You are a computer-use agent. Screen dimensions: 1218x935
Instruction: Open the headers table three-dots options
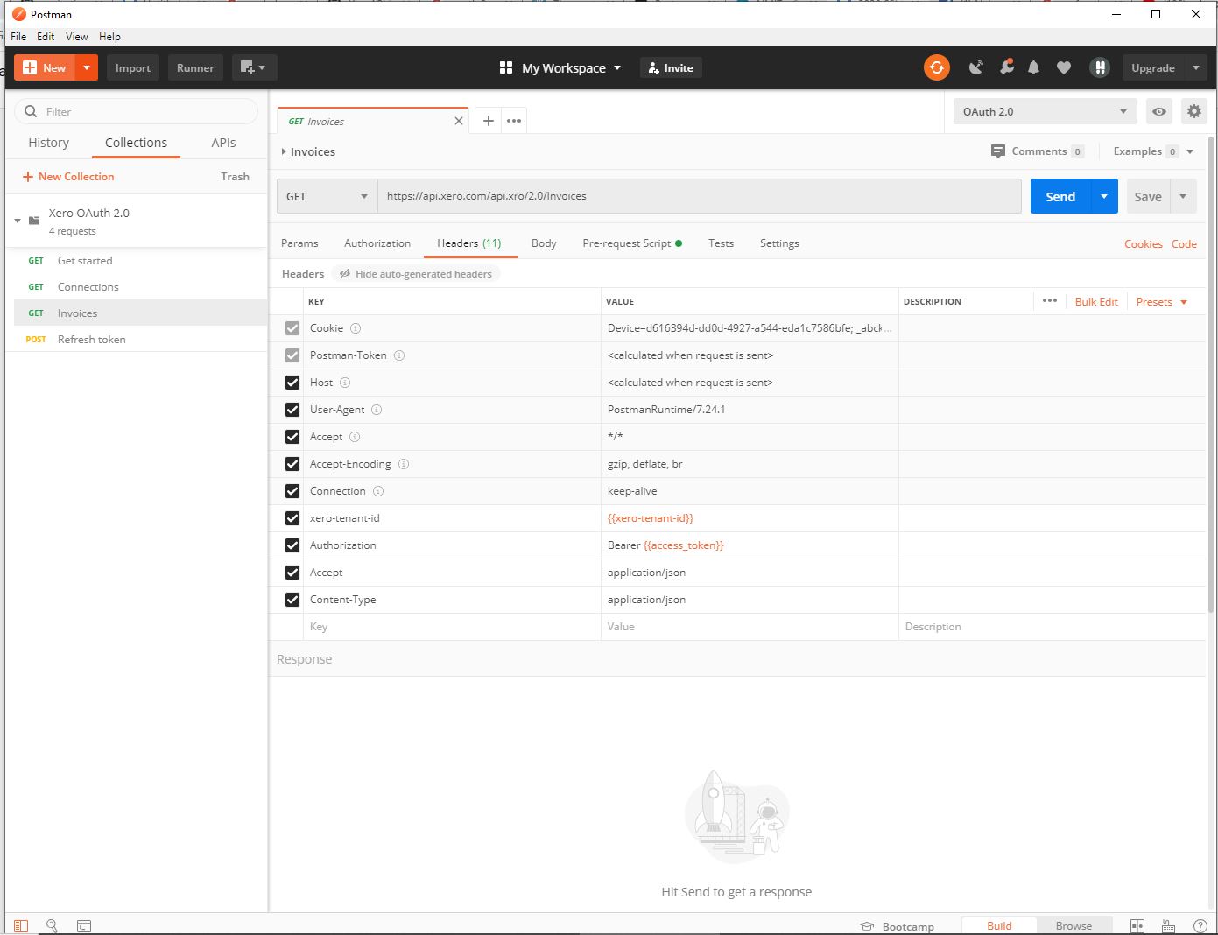[1050, 300]
